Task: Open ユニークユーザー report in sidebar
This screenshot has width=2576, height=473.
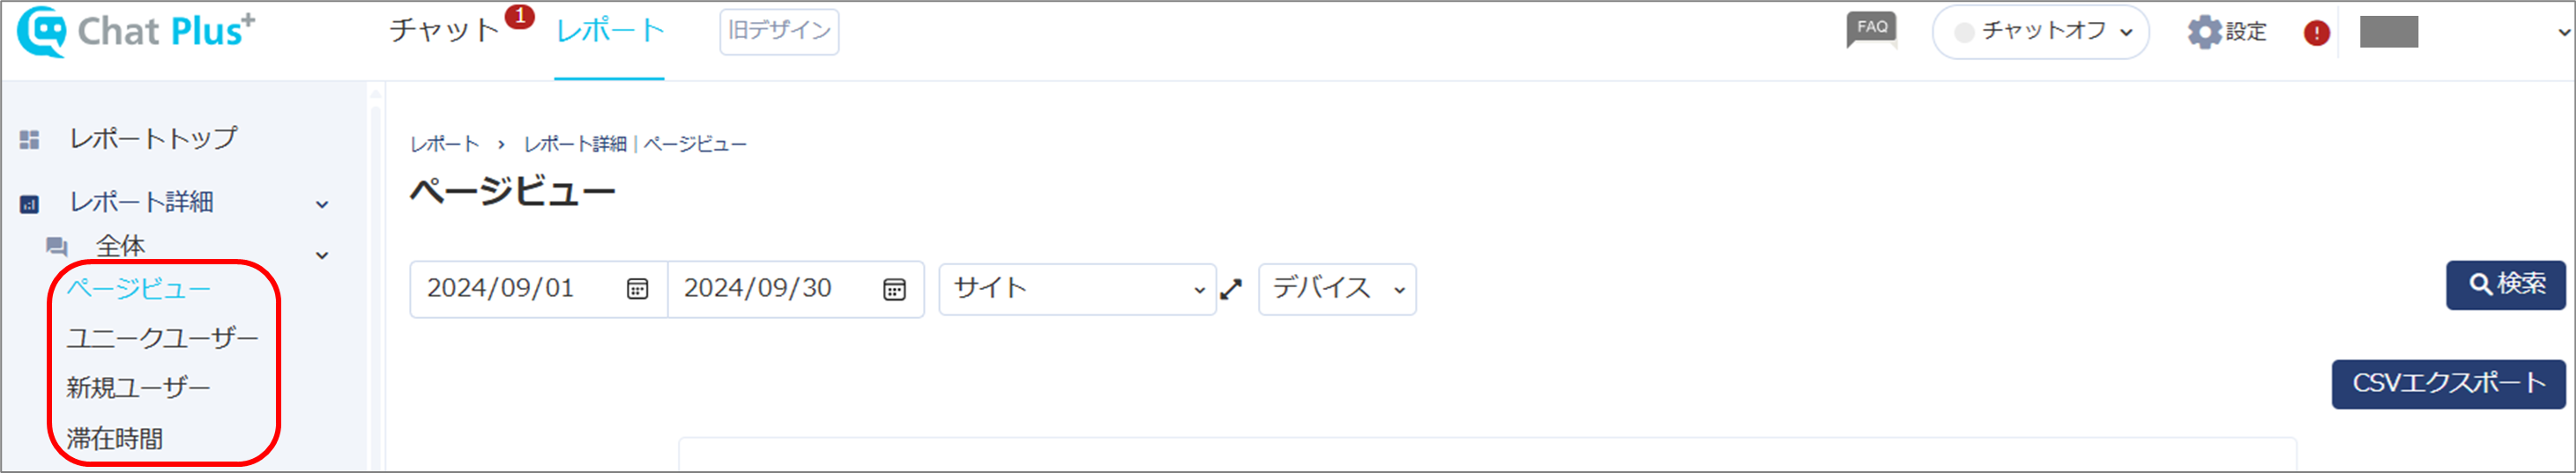Action: [x=162, y=338]
